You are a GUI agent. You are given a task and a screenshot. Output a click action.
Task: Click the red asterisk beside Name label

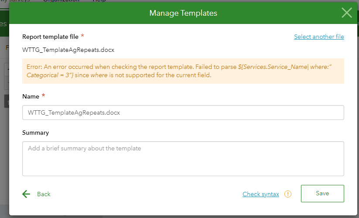[x=44, y=95]
